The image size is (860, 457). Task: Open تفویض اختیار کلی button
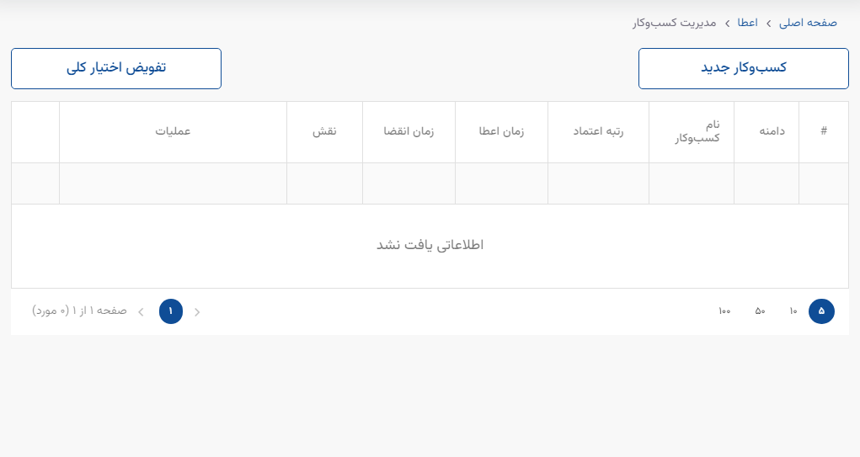pos(116,68)
